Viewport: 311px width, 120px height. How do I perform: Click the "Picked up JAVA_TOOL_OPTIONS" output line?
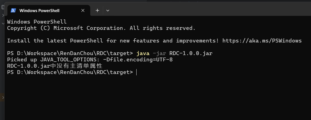[90, 59]
